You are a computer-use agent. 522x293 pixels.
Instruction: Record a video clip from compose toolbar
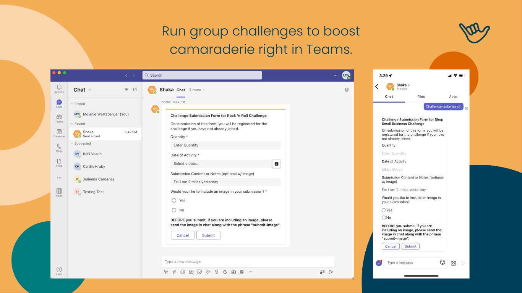pyautogui.click(x=323, y=272)
